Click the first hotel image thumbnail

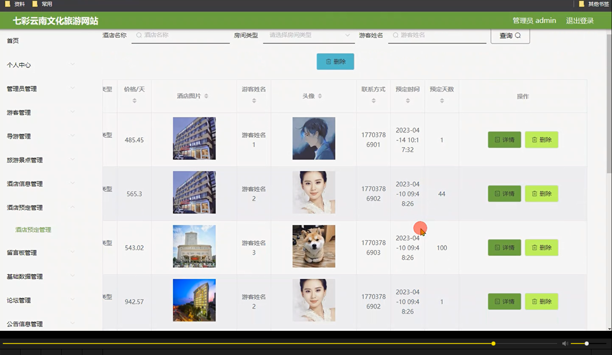[x=194, y=138]
